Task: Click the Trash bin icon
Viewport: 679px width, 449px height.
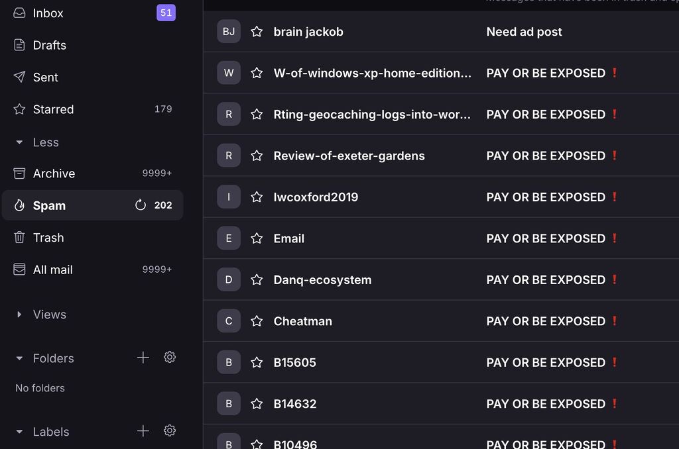Action: coord(19,237)
